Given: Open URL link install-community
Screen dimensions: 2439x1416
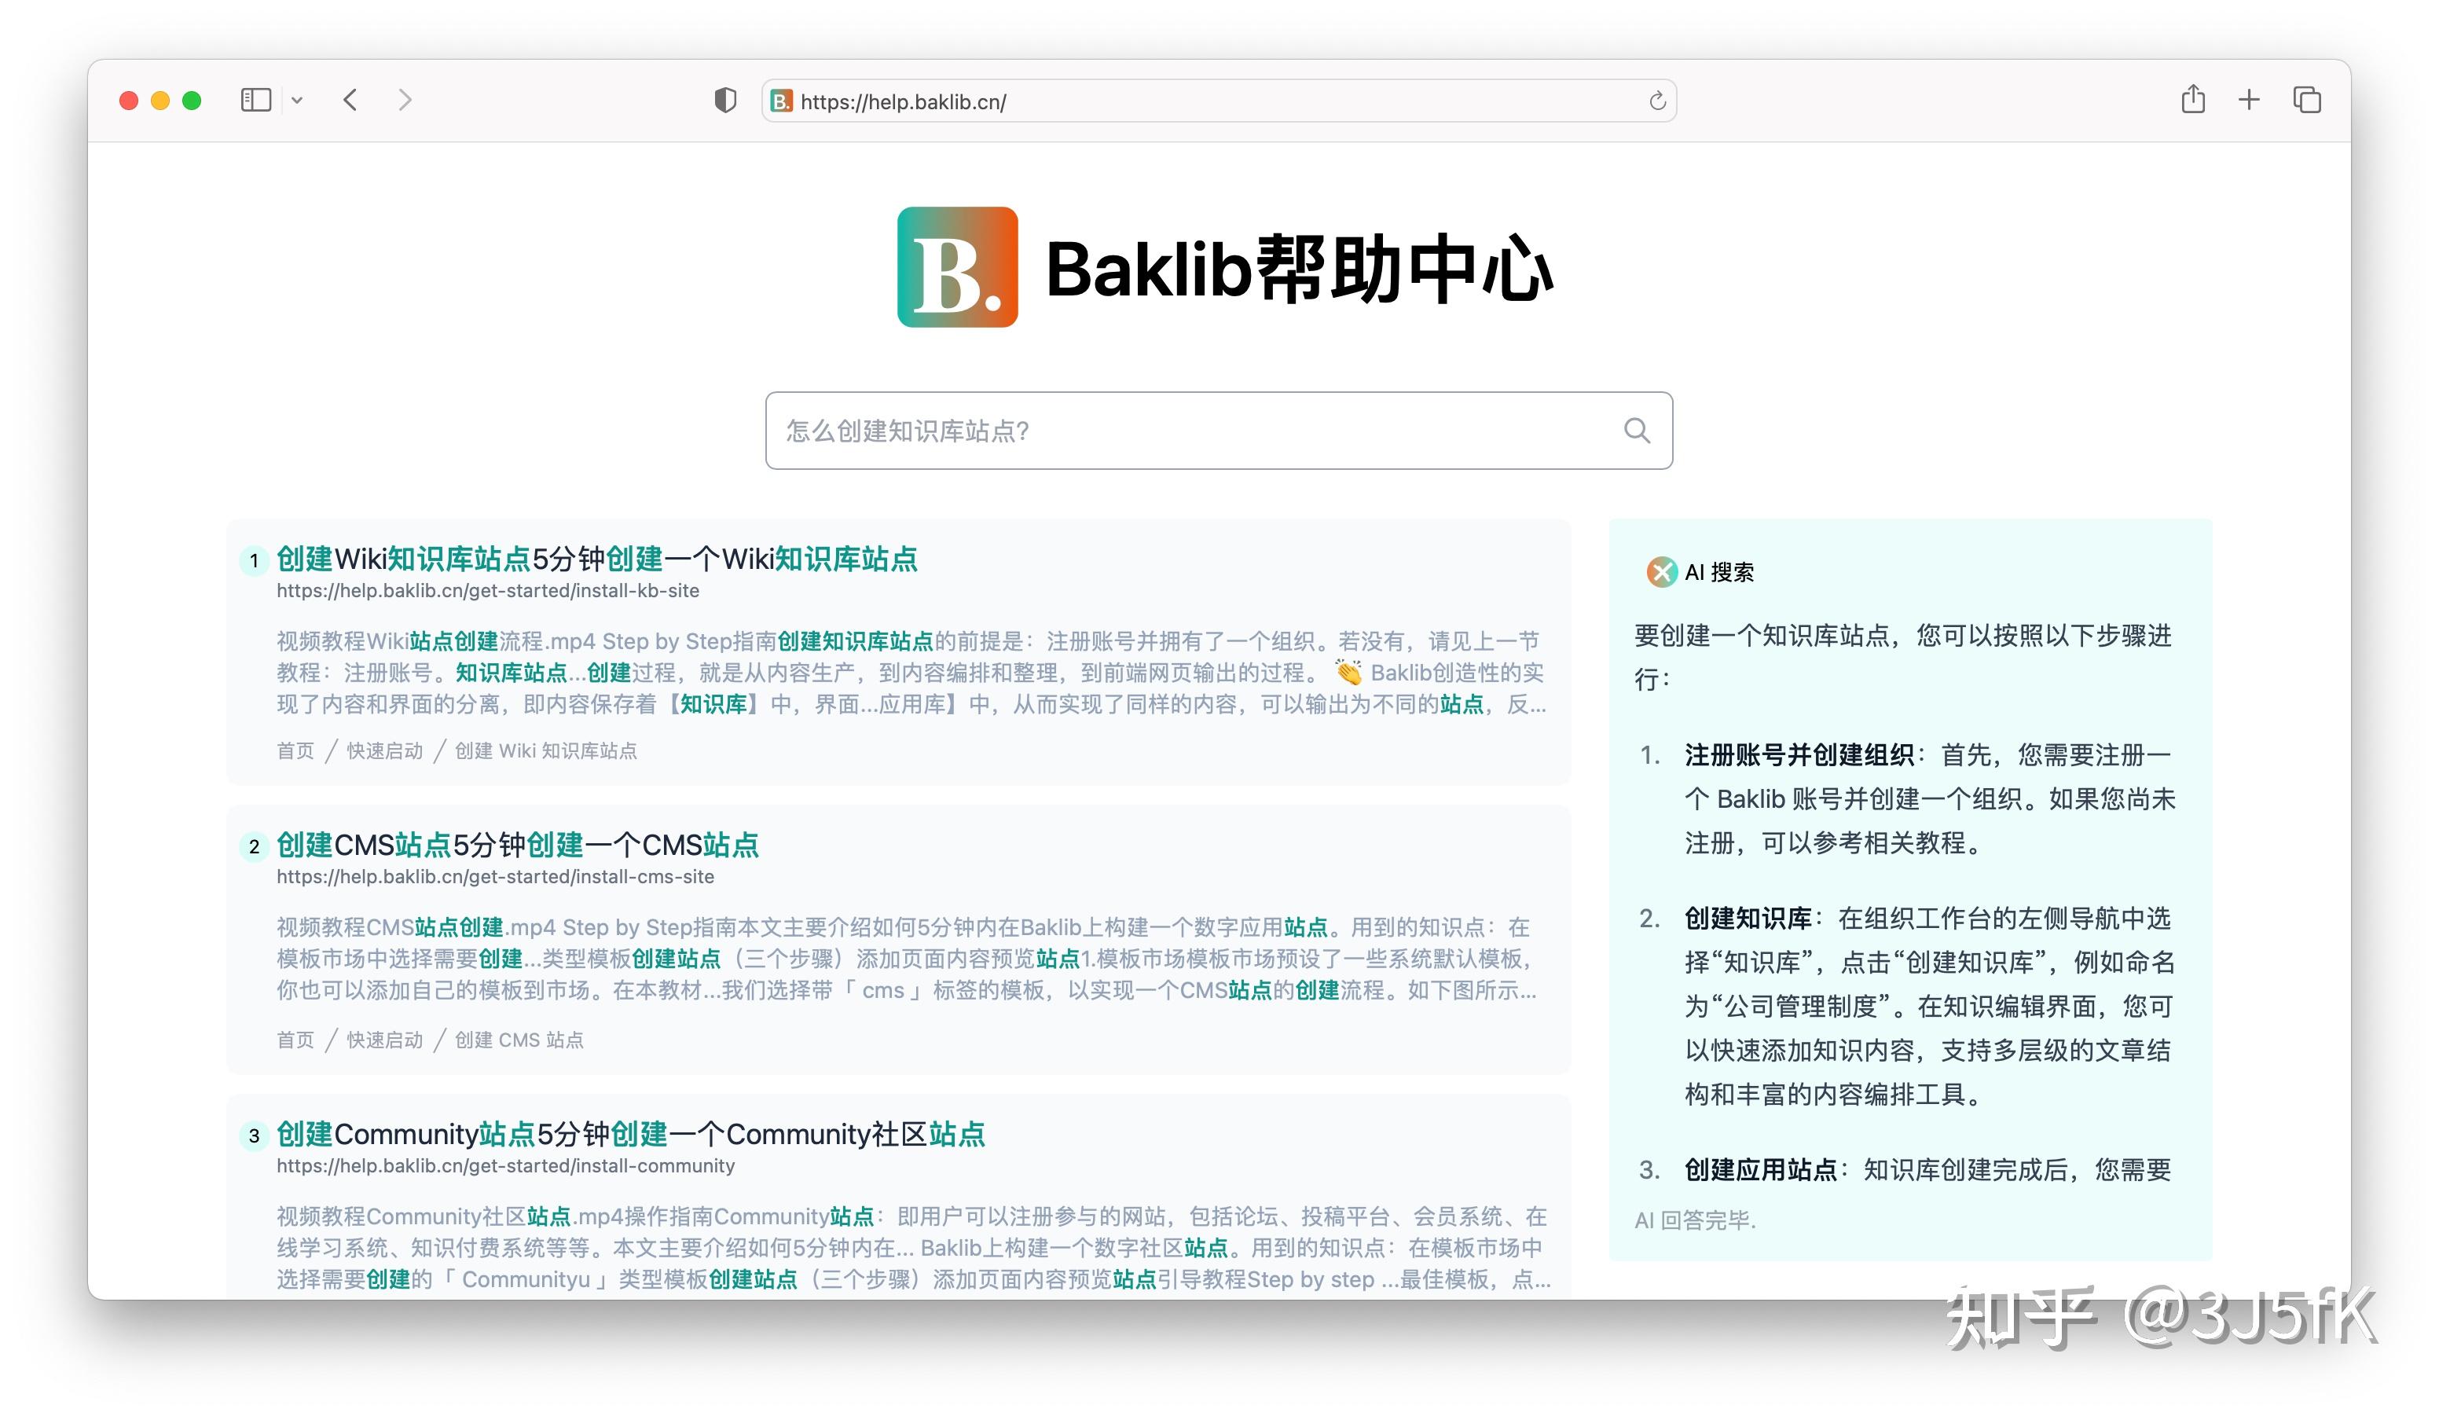Looking at the screenshot, I should tap(506, 1166).
